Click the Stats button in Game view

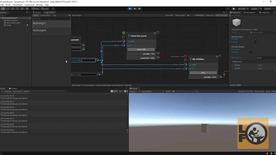(268, 91)
